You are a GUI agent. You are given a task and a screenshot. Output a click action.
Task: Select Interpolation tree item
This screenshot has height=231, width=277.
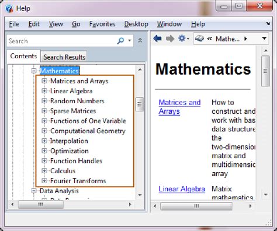point(69,141)
